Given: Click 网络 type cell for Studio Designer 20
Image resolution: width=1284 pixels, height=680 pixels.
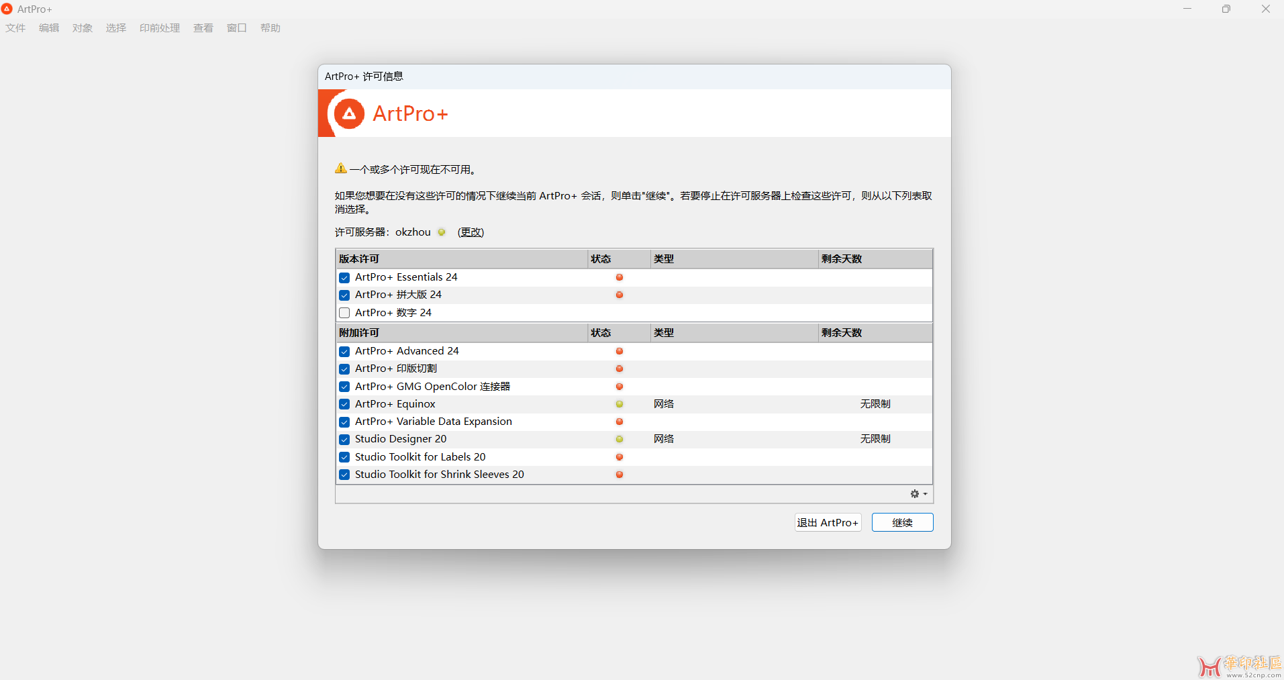Looking at the screenshot, I should (x=664, y=439).
